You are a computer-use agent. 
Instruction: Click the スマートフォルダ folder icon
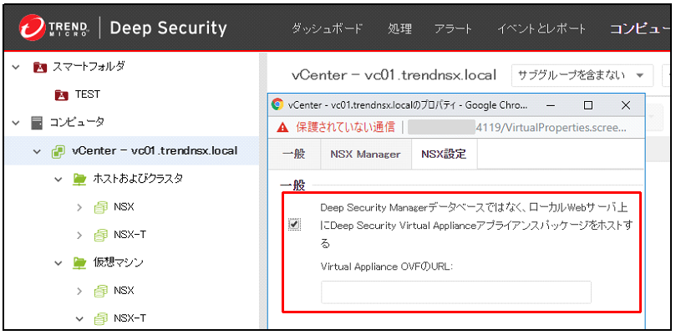pos(39,68)
